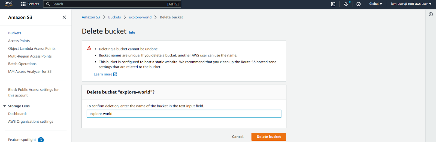Open the iam-user account dropdown
Screen dimensions: 436x142
point(411,4)
